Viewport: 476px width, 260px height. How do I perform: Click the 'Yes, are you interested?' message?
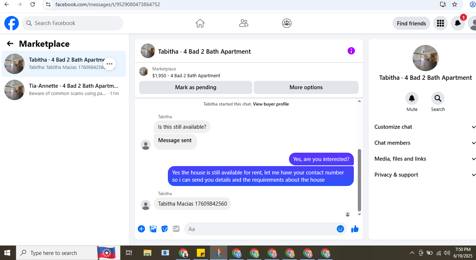[321, 159]
